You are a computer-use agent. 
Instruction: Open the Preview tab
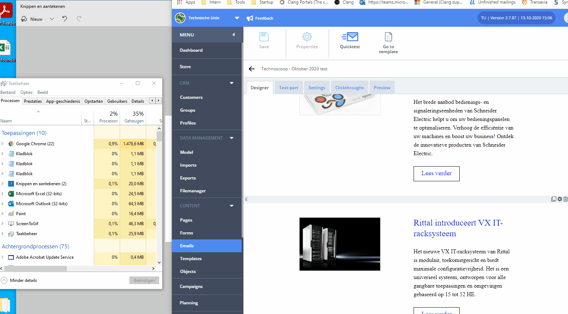[x=382, y=87]
